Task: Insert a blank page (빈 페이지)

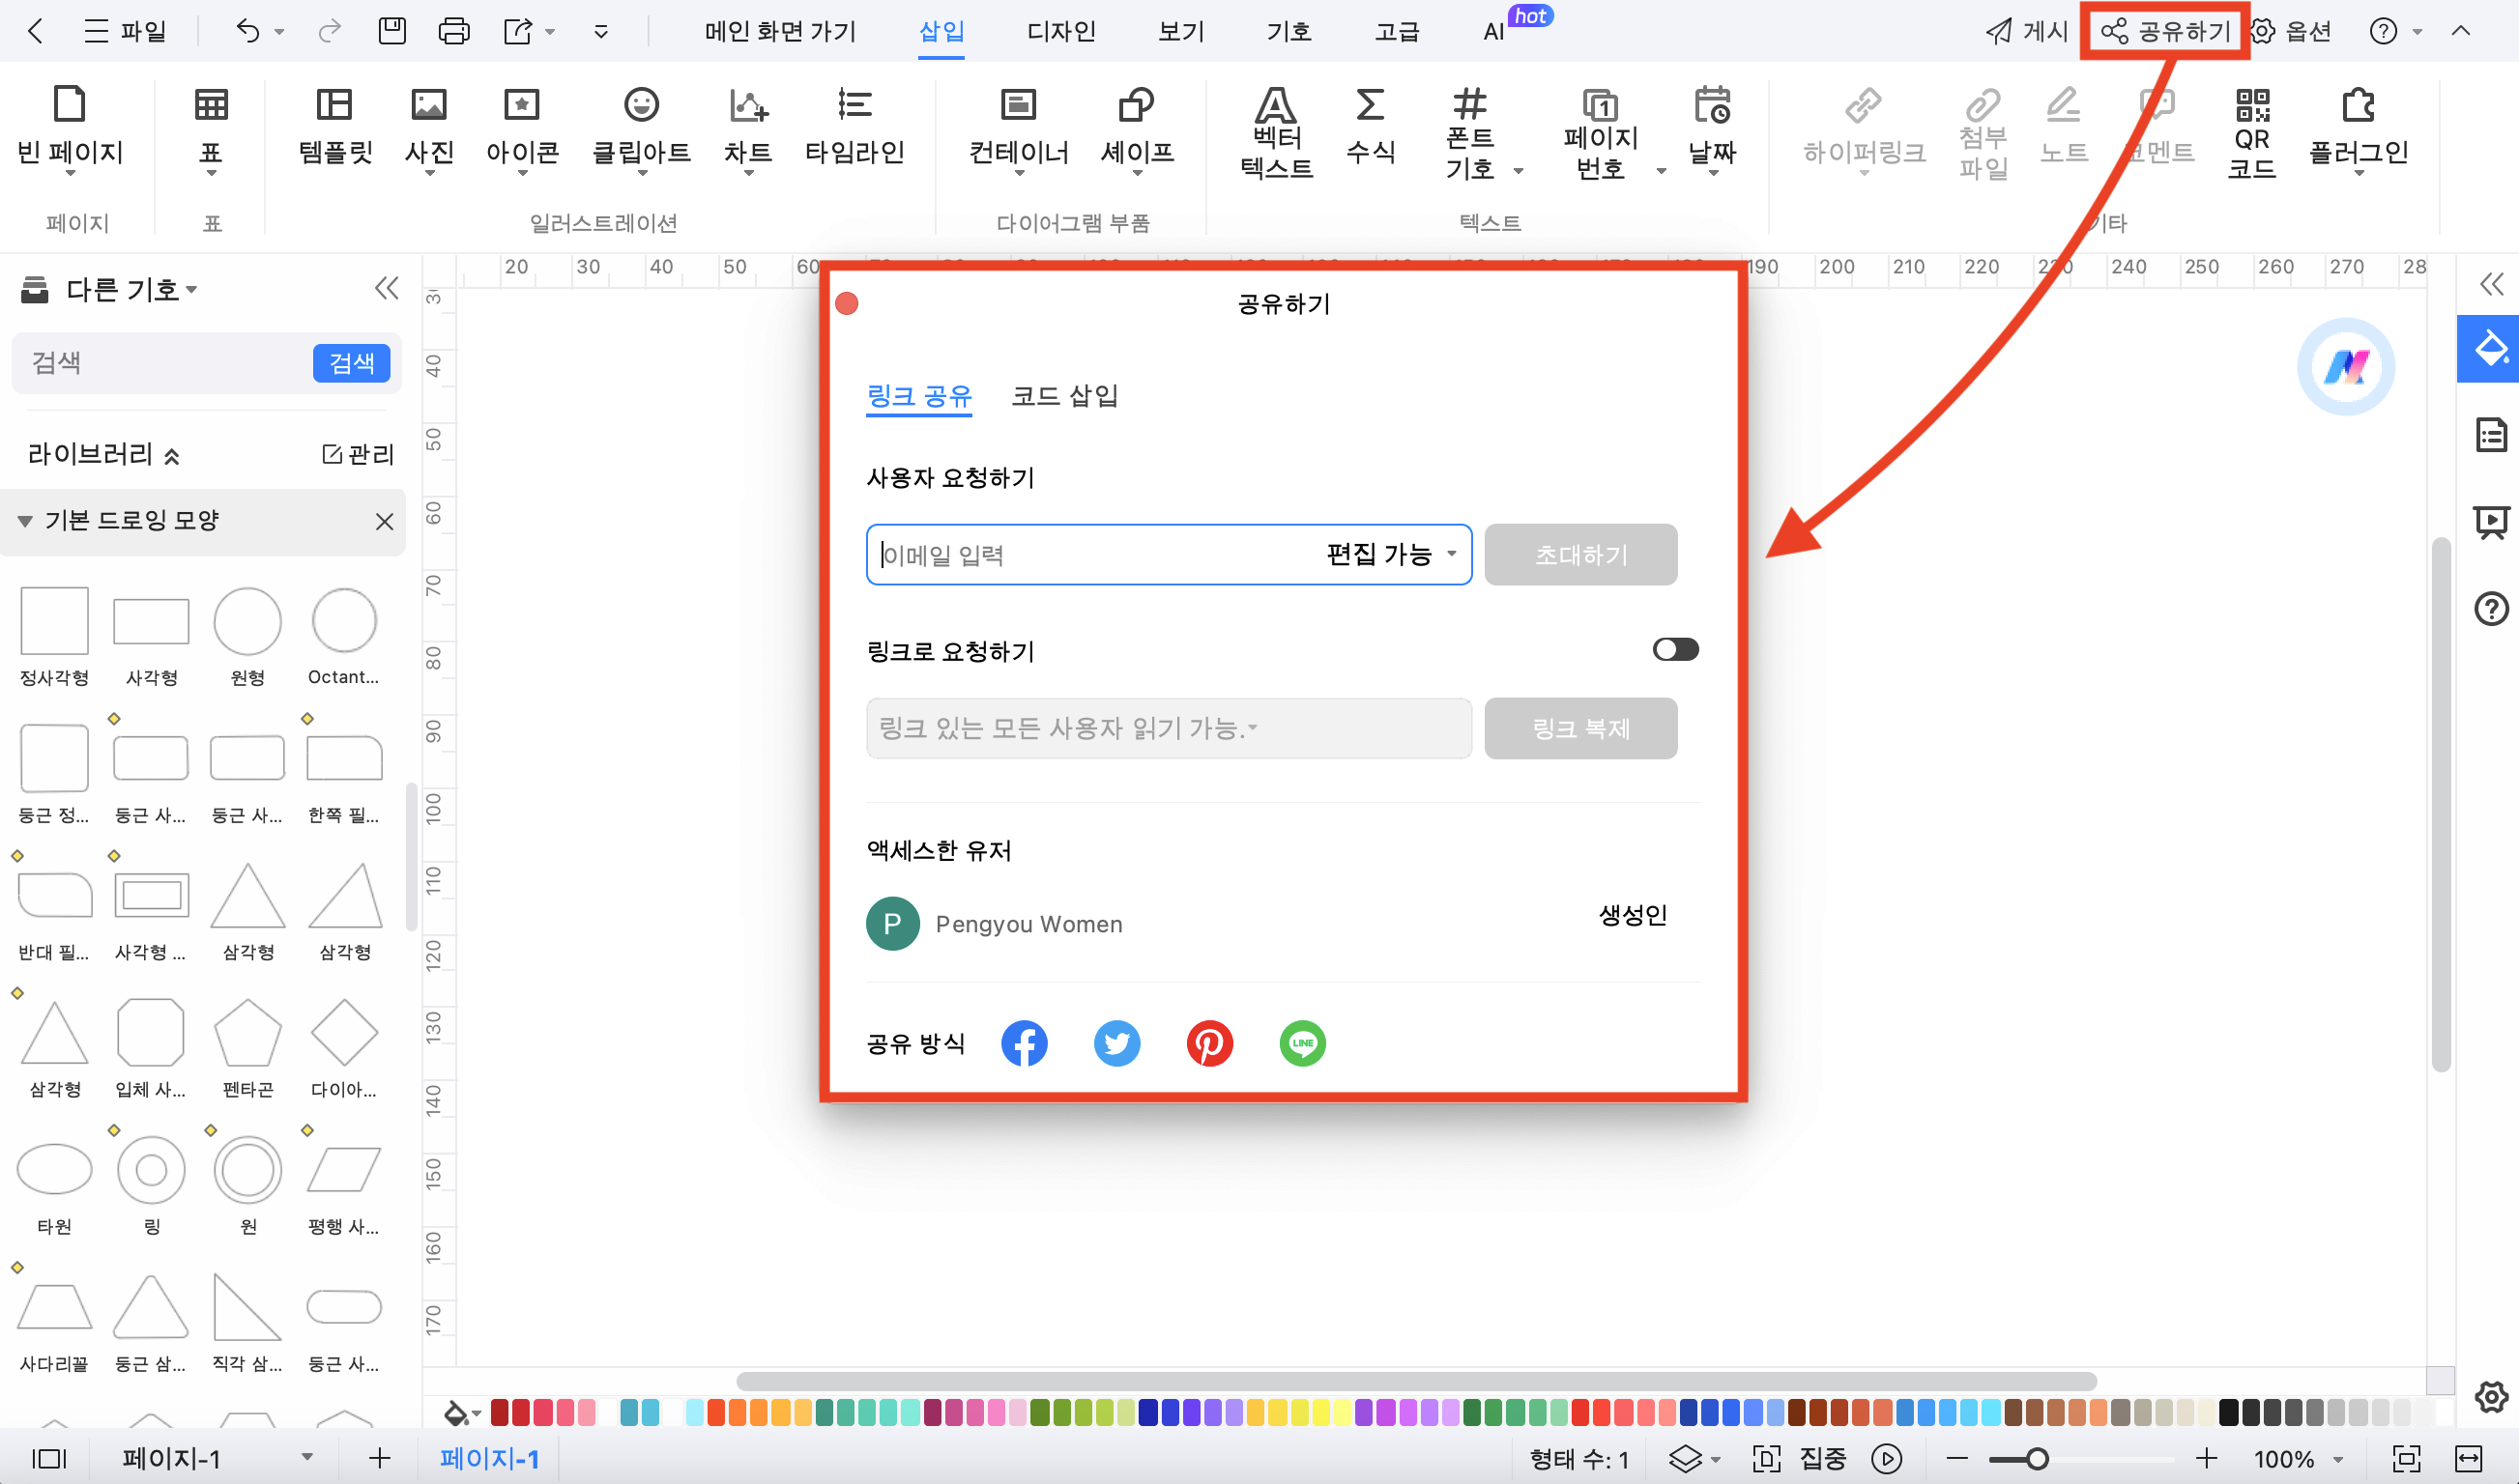Action: pos(70,130)
